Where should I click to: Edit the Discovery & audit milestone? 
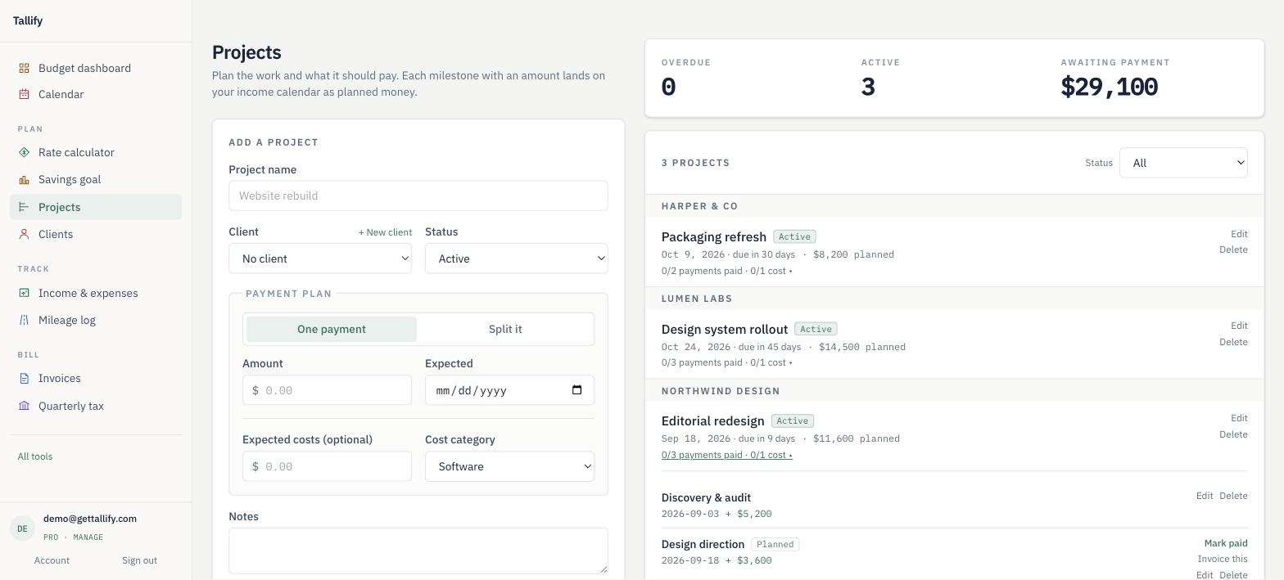coord(1204,496)
